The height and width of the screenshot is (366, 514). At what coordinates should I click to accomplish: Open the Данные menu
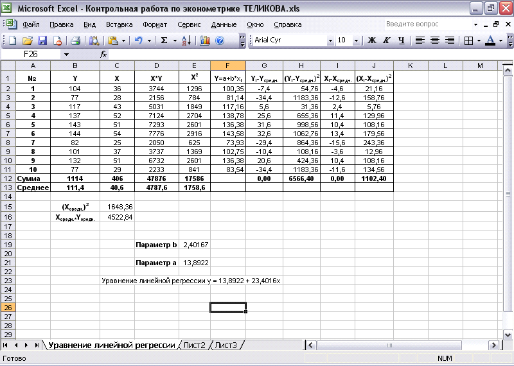point(224,24)
